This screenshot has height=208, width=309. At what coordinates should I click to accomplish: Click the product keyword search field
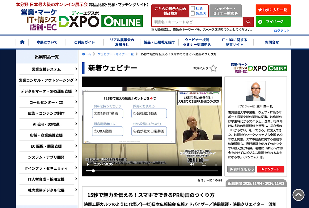pyautogui.click(x=197, y=22)
